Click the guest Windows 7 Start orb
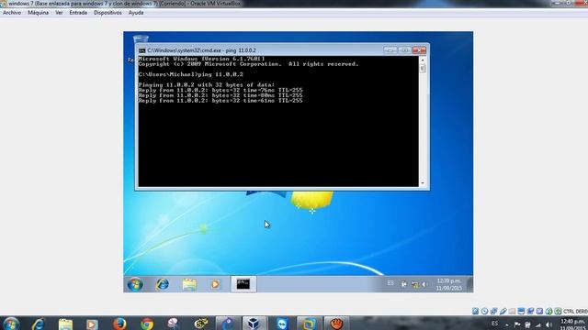Screen dimensions: 588x330 [135, 284]
